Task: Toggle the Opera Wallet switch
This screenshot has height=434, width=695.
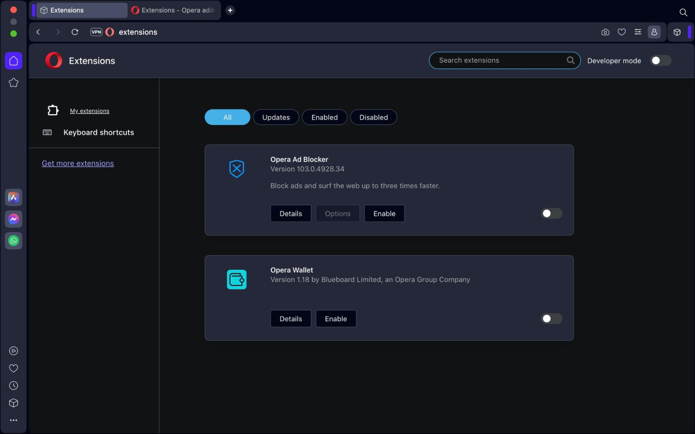Action: pos(551,319)
